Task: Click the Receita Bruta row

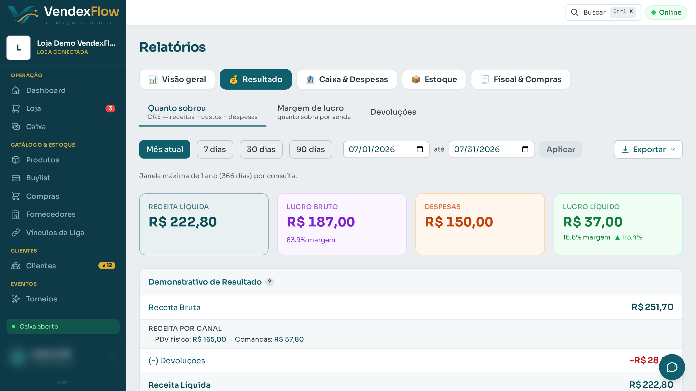Action: pos(411,307)
